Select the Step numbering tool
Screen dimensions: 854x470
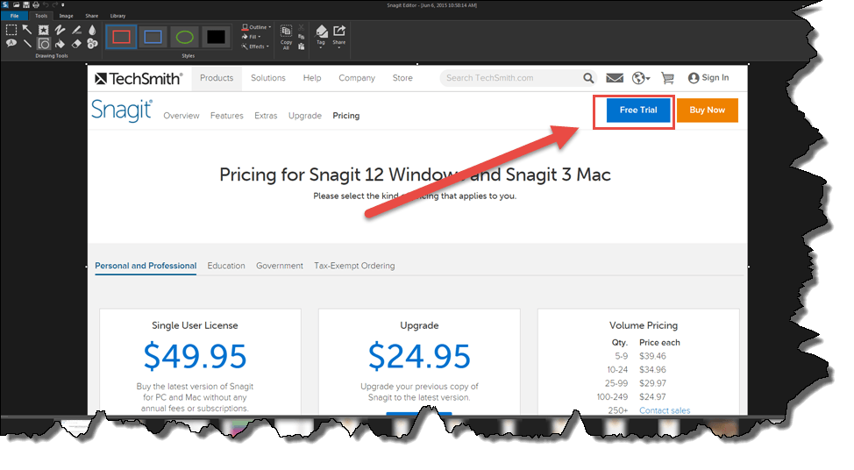[x=92, y=44]
